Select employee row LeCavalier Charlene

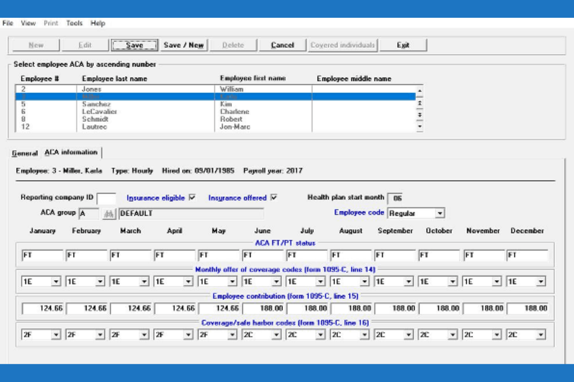215,111
